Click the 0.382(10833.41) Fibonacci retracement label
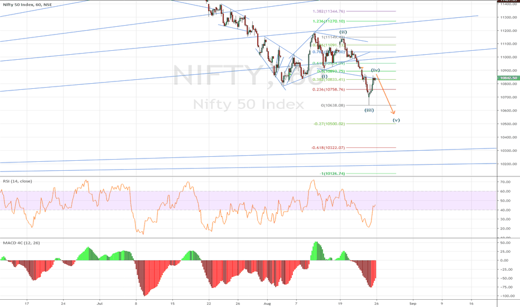 click(x=329, y=80)
